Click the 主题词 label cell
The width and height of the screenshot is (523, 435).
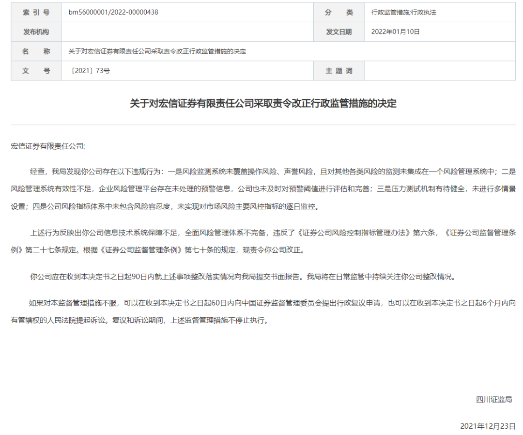pos(339,71)
